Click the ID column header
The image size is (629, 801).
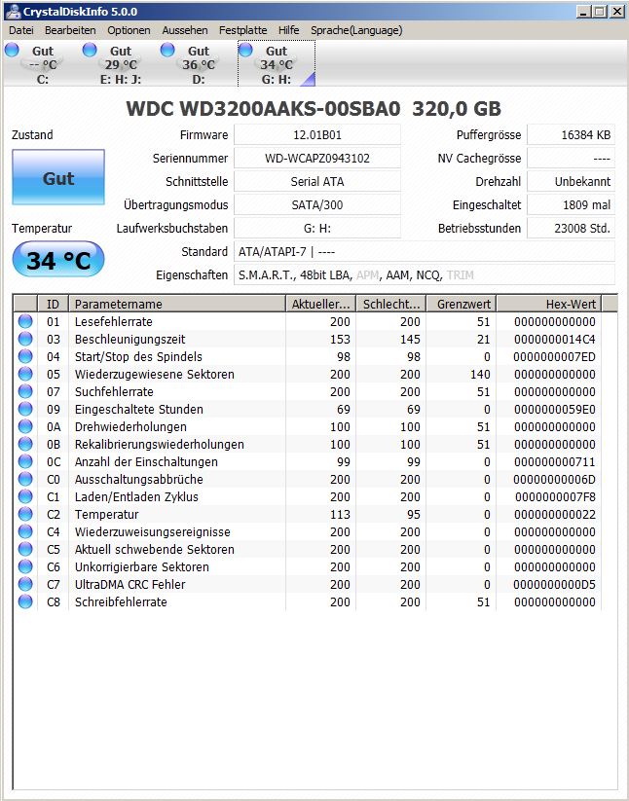click(53, 304)
